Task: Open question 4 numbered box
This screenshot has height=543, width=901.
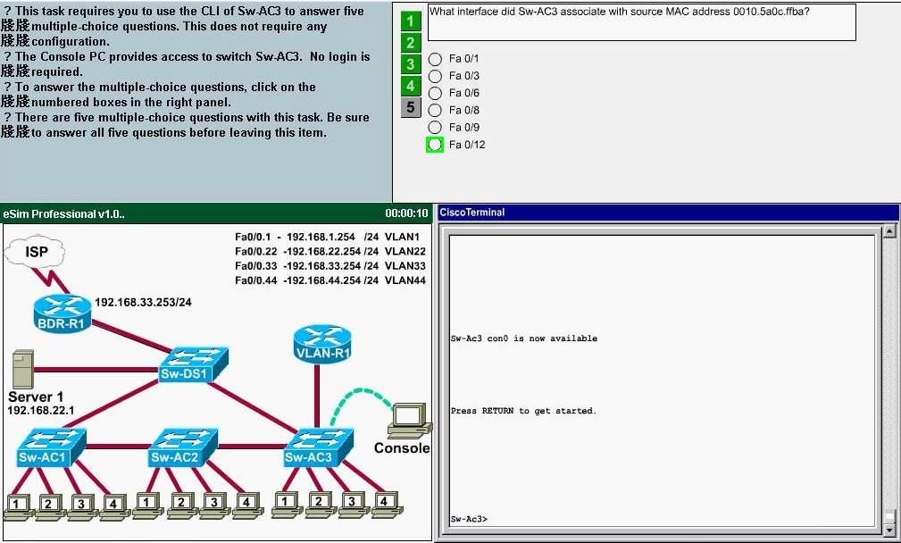Action: [x=410, y=86]
